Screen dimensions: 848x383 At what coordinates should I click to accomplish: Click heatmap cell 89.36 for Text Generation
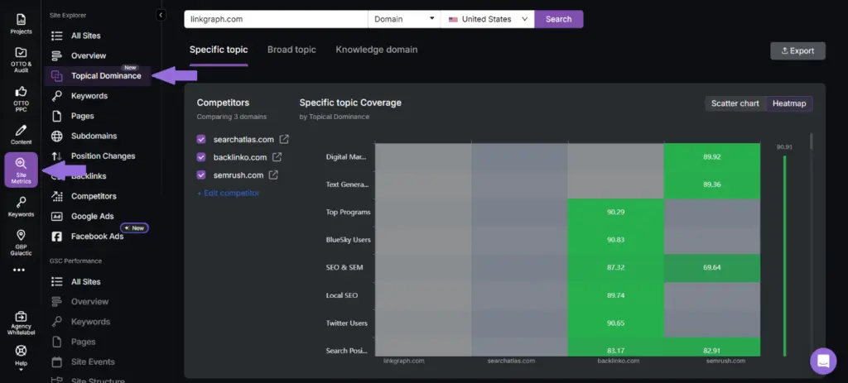pyautogui.click(x=711, y=184)
